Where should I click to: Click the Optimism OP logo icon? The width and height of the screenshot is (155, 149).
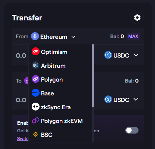(36, 51)
